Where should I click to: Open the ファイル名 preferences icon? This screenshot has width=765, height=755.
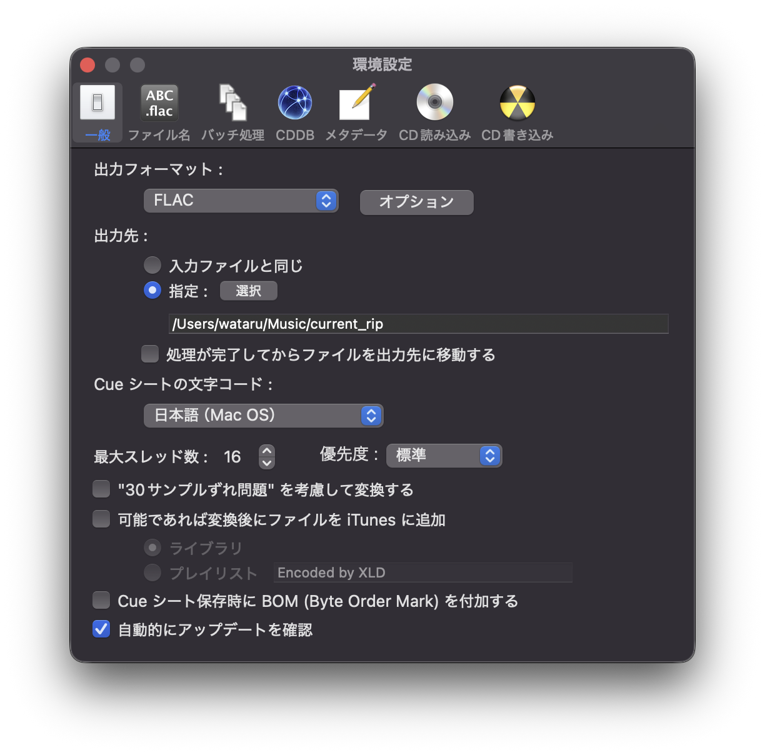click(159, 104)
